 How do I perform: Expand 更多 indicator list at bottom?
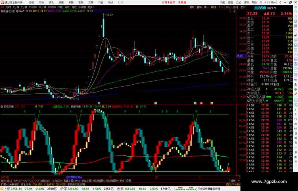[x=122, y=181]
